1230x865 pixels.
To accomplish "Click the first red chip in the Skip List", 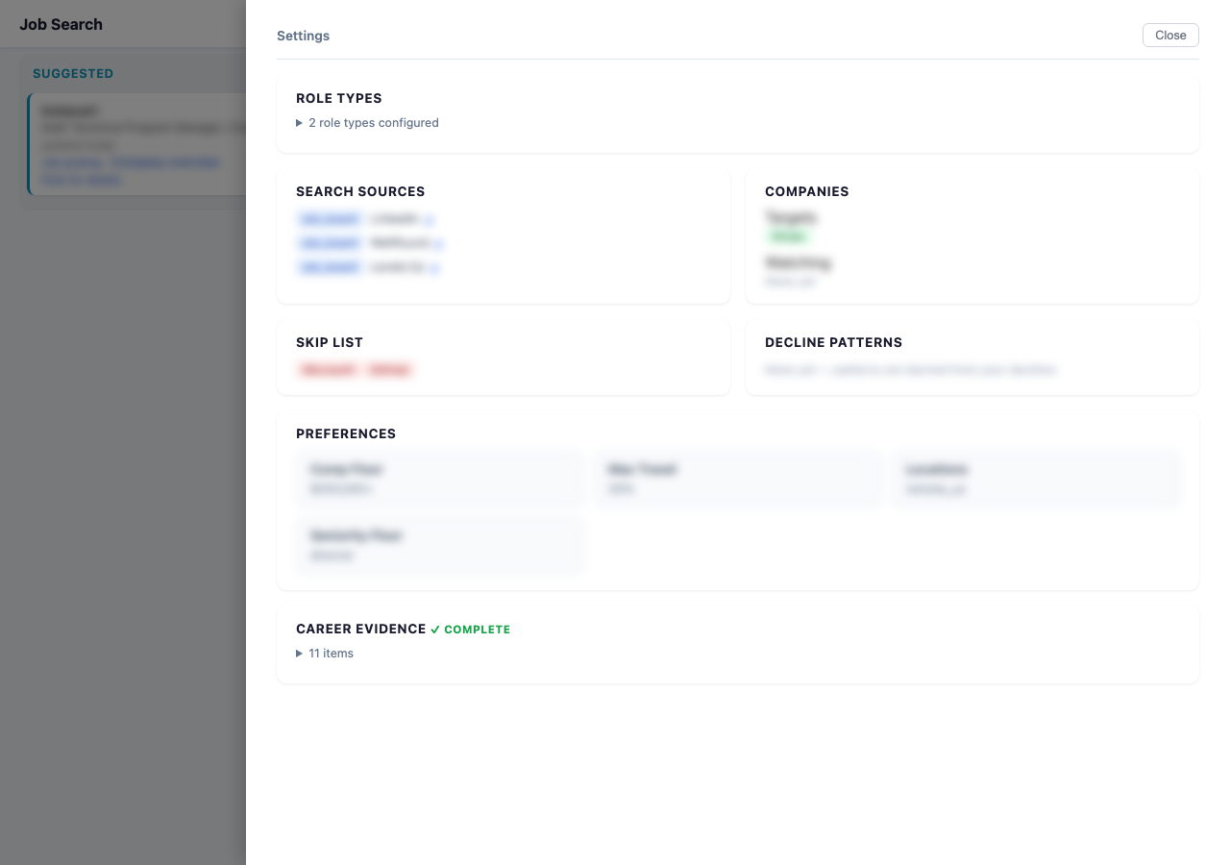I will tap(328, 369).
